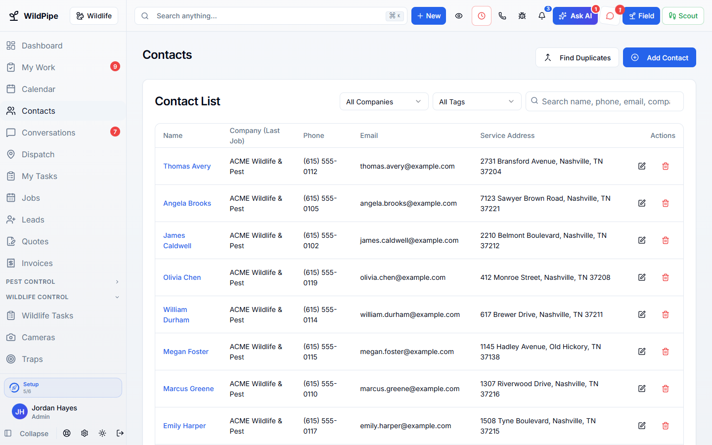Click the phone call icon

[x=502, y=16]
